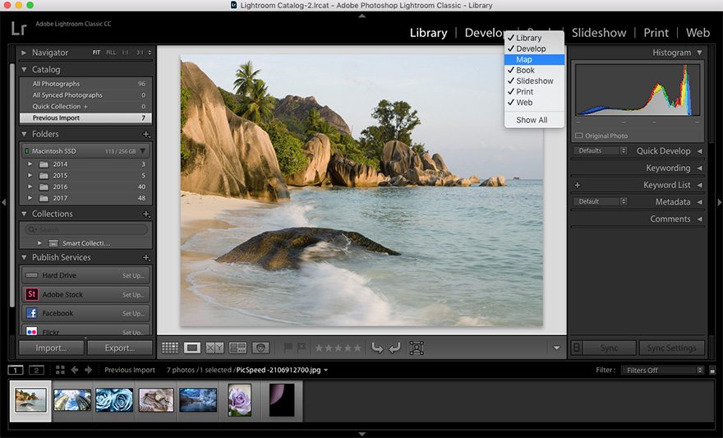Click the Import button
Viewport: 723px width, 438px height.
click(x=51, y=348)
